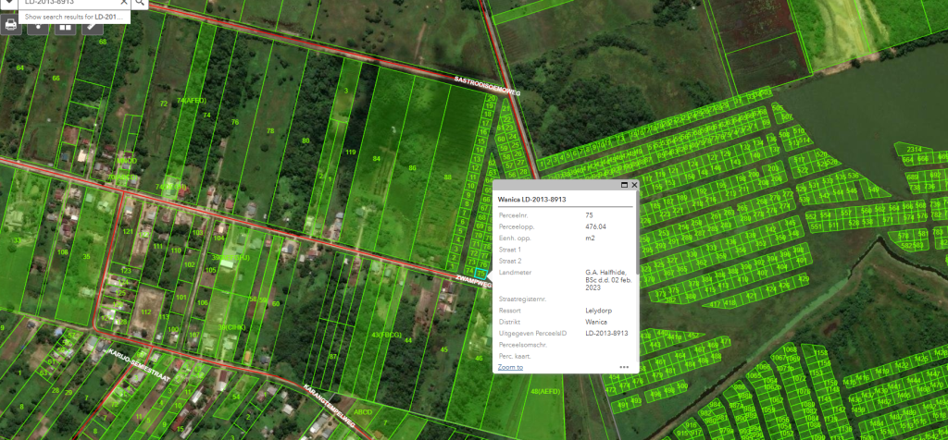The image size is (948, 440).
Task: Click parcel 80 on the map
Action: pyautogui.click(x=306, y=141)
